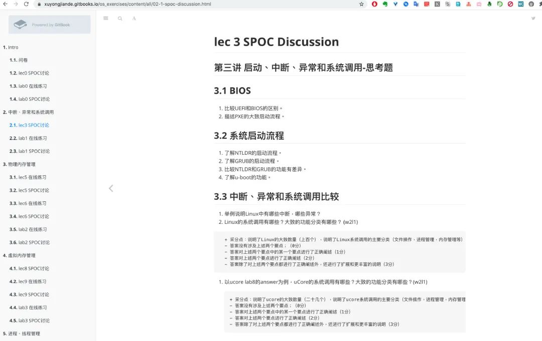Open the green Evernote elephant extension
Viewport: 542px width, 341px height.
pyautogui.click(x=385, y=4)
